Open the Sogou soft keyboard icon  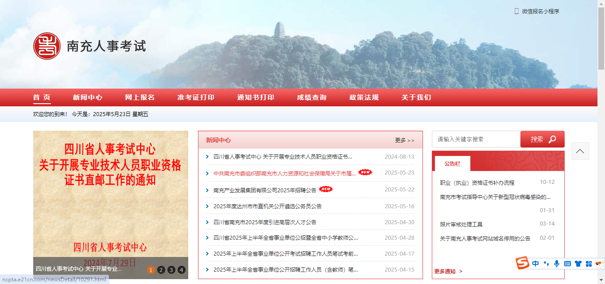[x=567, y=264]
